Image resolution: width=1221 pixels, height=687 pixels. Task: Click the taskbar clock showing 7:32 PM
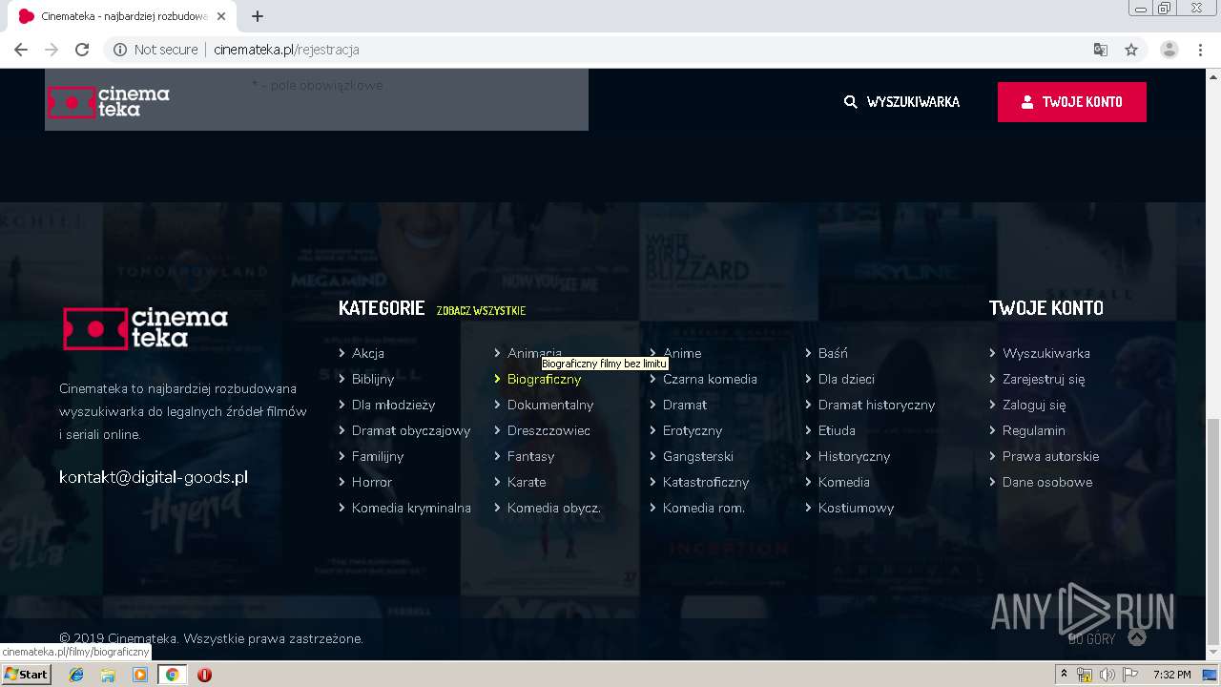1171,675
